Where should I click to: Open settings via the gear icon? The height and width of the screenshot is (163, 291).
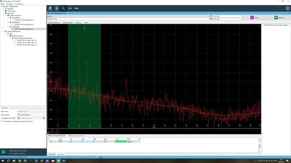287,8
